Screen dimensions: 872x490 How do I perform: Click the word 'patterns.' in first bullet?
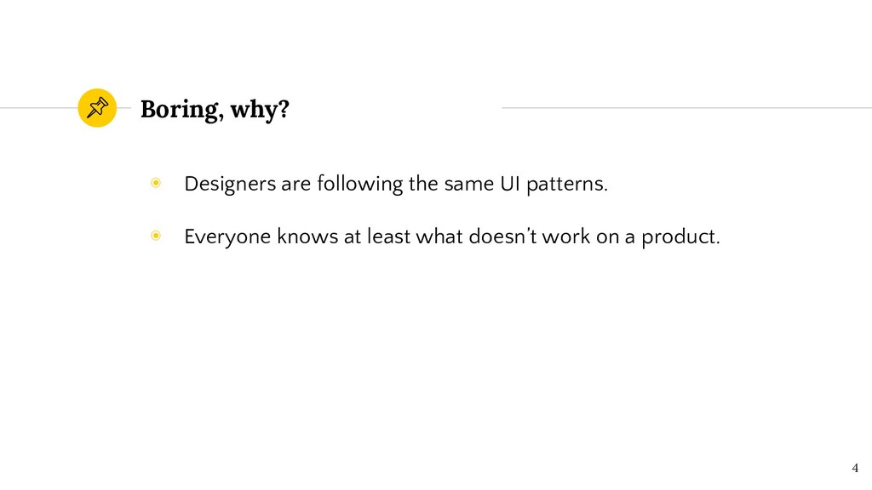pyautogui.click(x=567, y=185)
